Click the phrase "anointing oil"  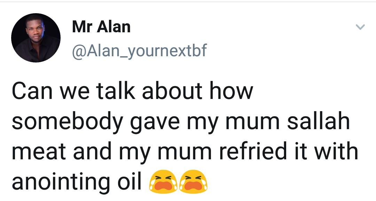tap(76, 182)
